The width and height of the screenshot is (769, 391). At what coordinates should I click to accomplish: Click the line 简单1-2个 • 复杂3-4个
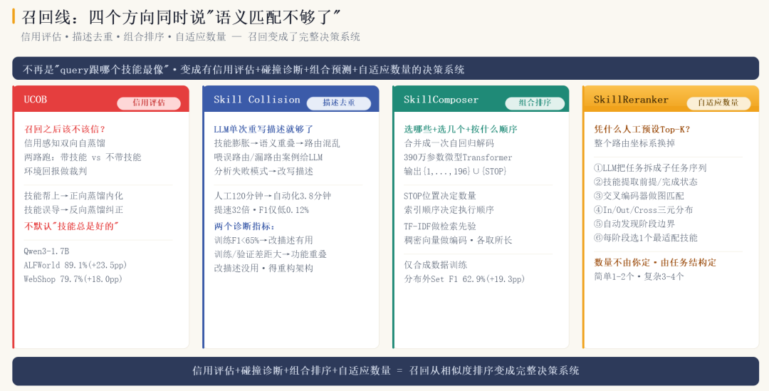click(x=639, y=277)
